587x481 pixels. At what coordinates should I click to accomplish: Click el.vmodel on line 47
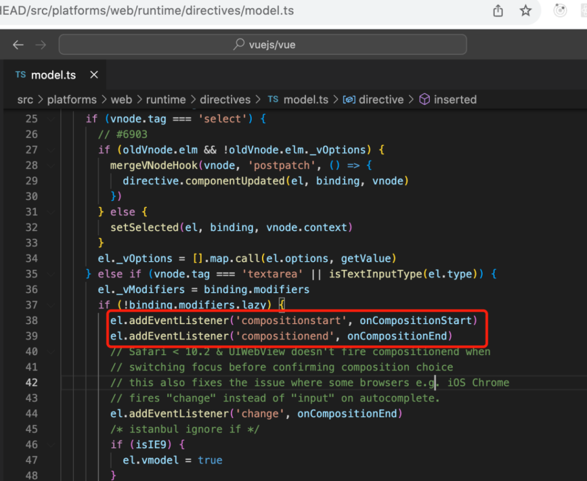click(x=151, y=460)
